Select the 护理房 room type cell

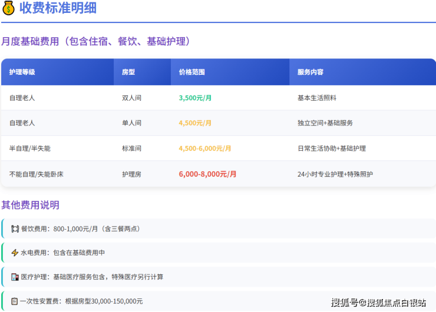click(x=131, y=174)
